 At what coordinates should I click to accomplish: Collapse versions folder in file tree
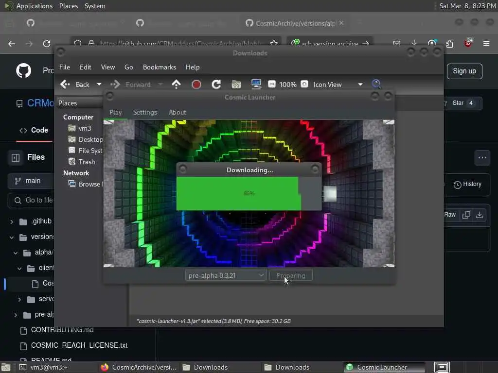pos(12,237)
